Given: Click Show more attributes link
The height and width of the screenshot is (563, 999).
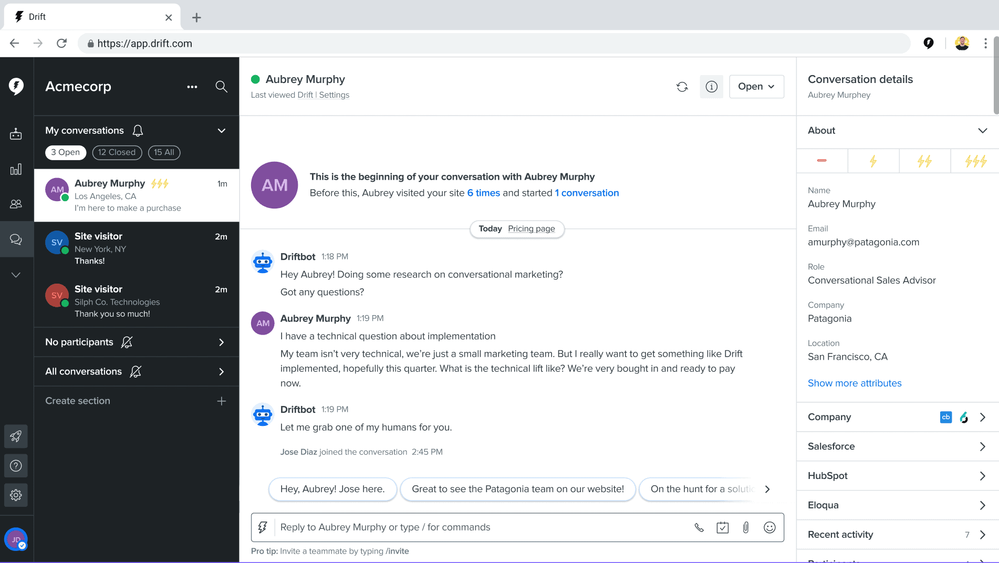Looking at the screenshot, I should click(x=855, y=383).
